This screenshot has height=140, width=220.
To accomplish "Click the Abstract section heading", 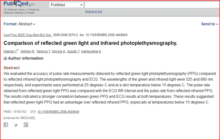I will (12, 68).
